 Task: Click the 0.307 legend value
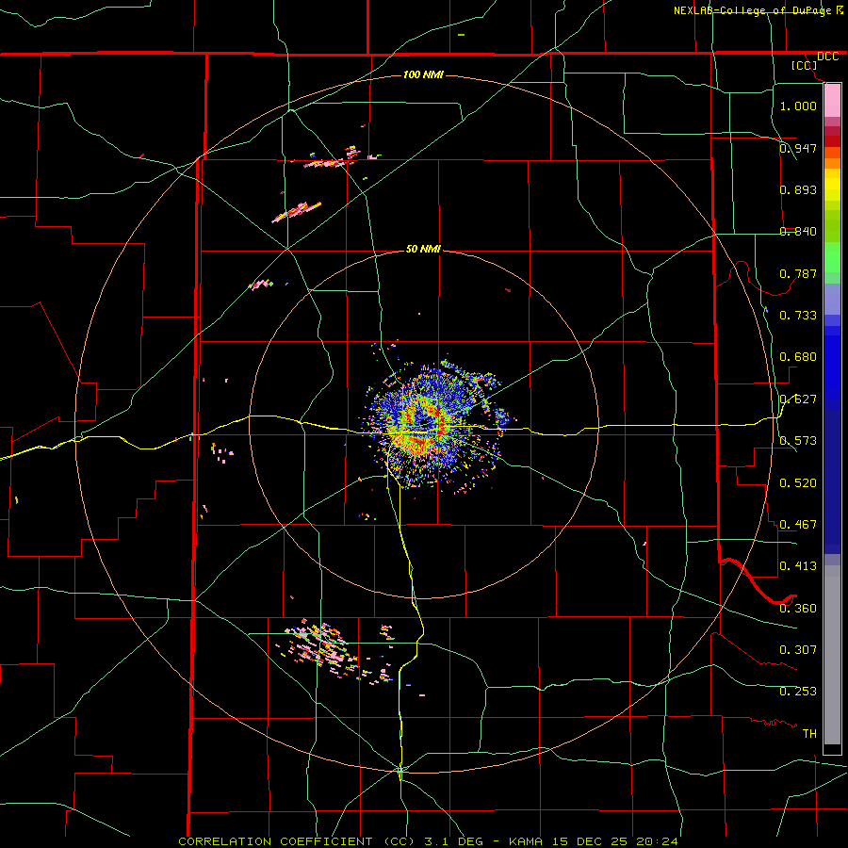coord(798,650)
